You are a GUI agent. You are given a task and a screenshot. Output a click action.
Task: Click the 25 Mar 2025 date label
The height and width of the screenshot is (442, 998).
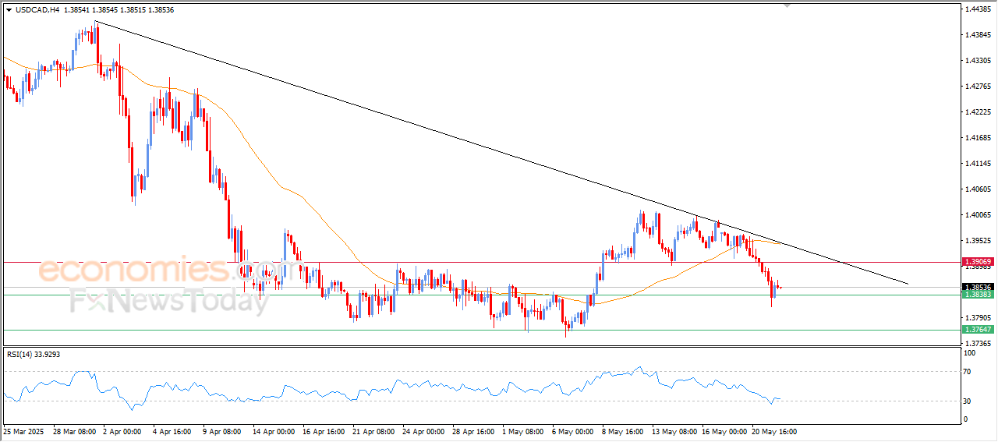pos(22,431)
